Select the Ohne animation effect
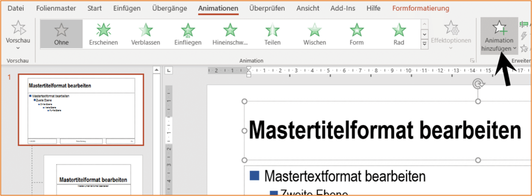The width and height of the screenshot is (532, 196). pyautogui.click(x=61, y=34)
